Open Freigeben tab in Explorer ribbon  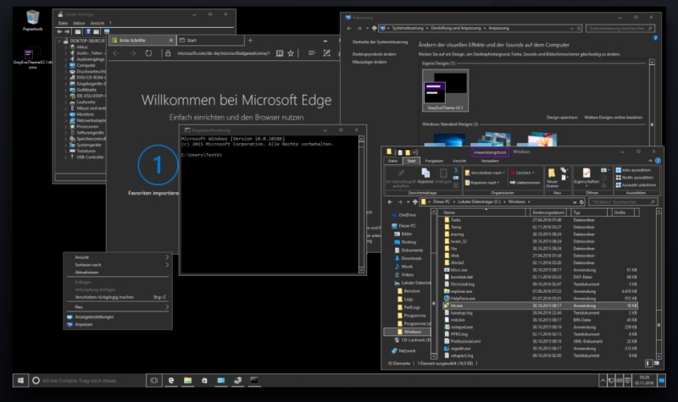[x=434, y=161]
